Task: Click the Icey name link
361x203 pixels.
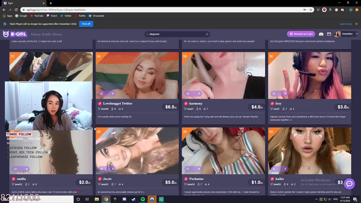Action: pyautogui.click(x=278, y=104)
